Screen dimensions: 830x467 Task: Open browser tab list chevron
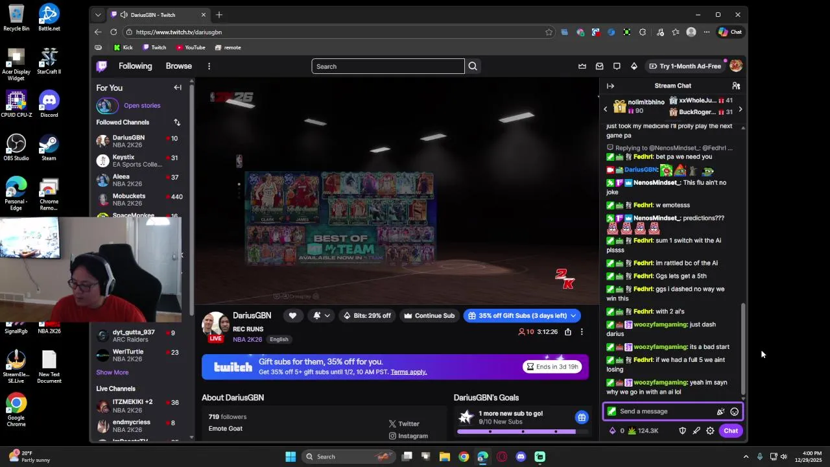(x=98, y=15)
